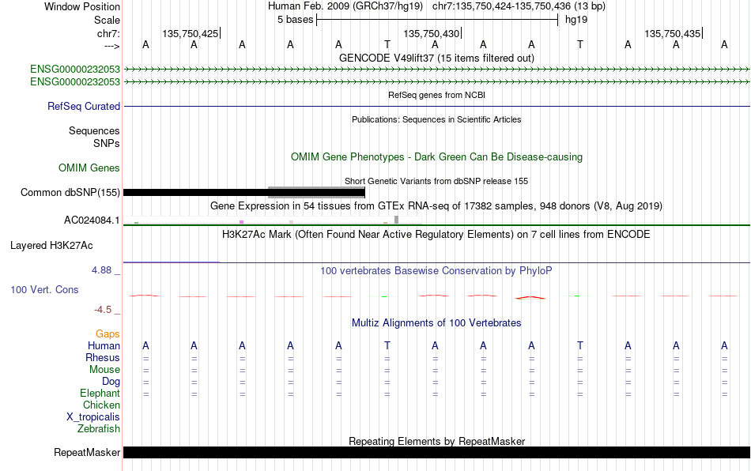751x471 pixels.
Task: Open Multiz Alignments of 100 Vertebrates title
Action: tap(436, 322)
